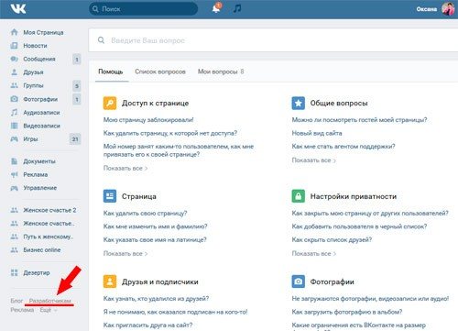Switch to Мои вопросы tab
This screenshot has height=331, width=458.
tap(221, 72)
